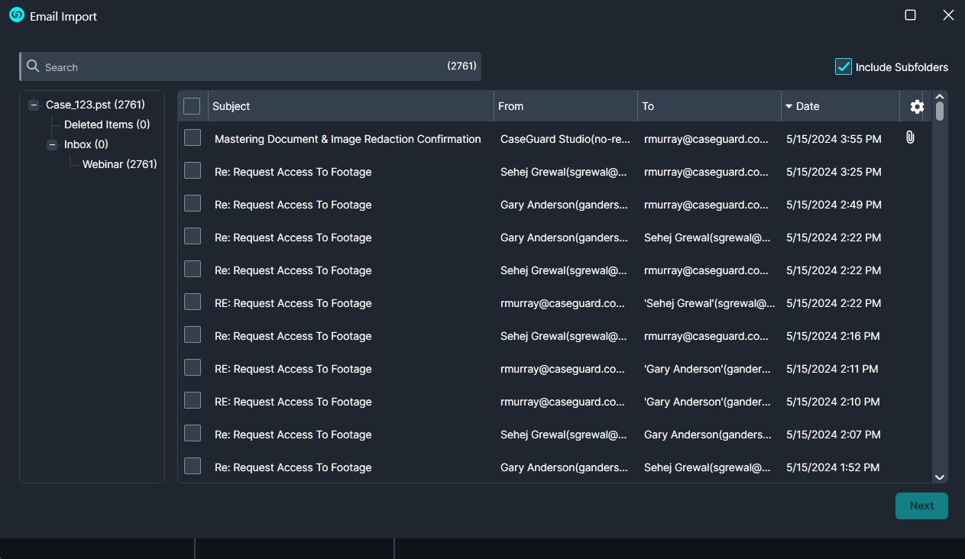Click date 5/15/2024 2:10 PM
965x559 pixels.
833,402
